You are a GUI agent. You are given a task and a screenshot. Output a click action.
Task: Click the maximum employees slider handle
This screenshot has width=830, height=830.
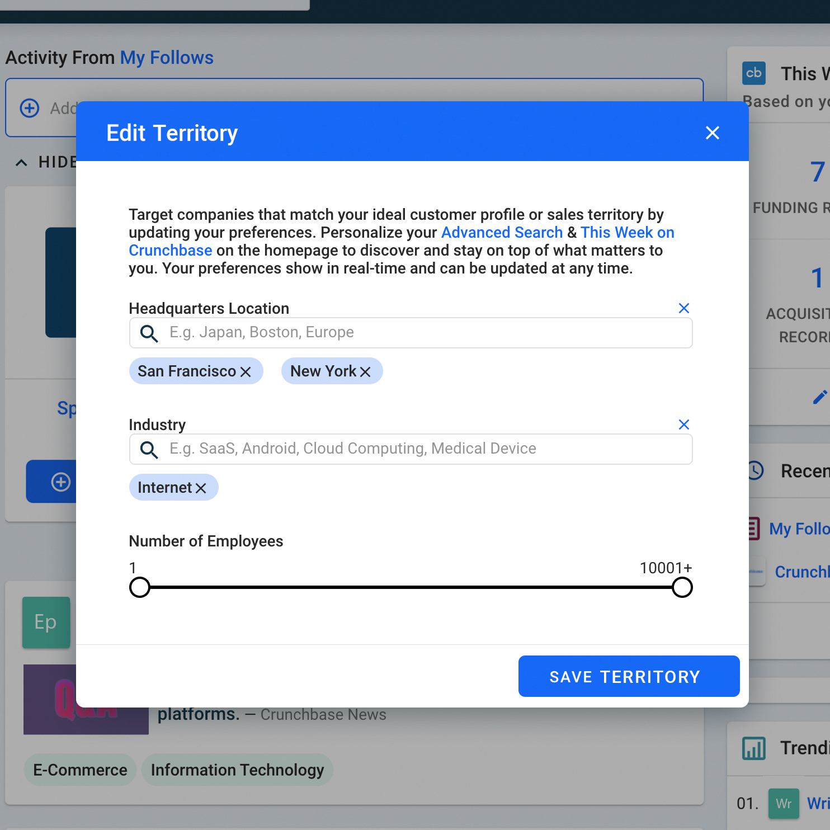click(x=682, y=587)
